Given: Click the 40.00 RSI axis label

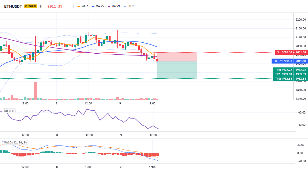Looking at the screenshot, I should click(302, 125).
